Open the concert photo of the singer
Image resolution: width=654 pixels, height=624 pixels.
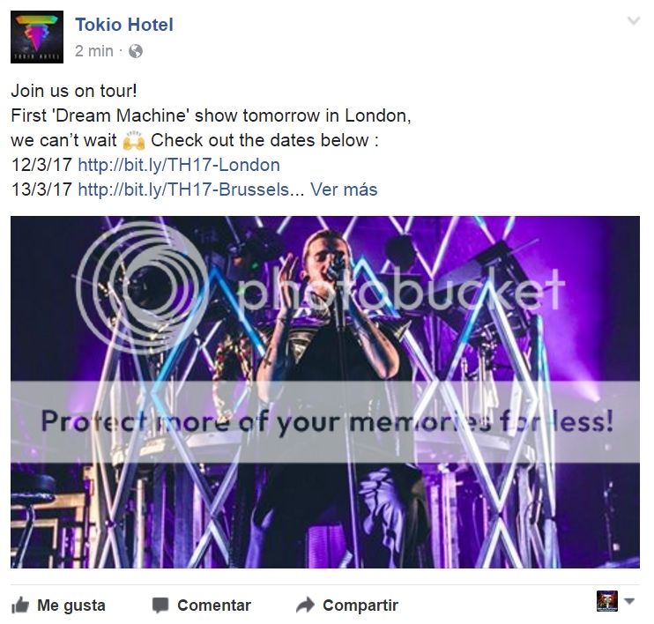pyautogui.click(x=325, y=391)
